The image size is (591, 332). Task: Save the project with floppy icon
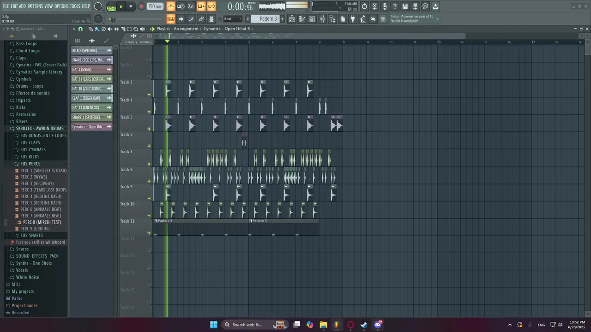tap(405, 6)
